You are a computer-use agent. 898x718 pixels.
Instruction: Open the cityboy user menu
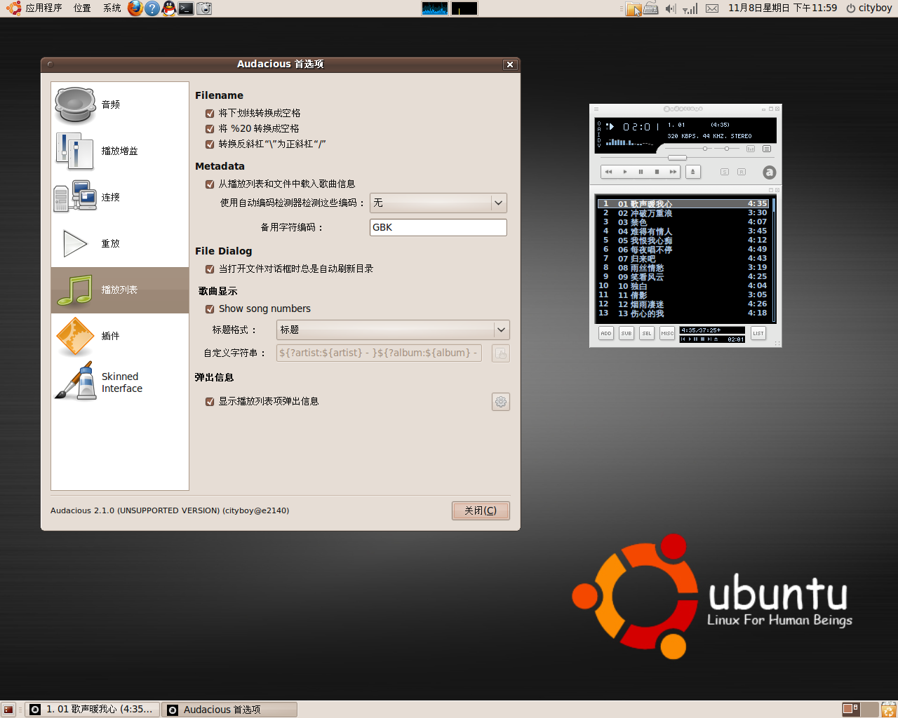(x=869, y=8)
